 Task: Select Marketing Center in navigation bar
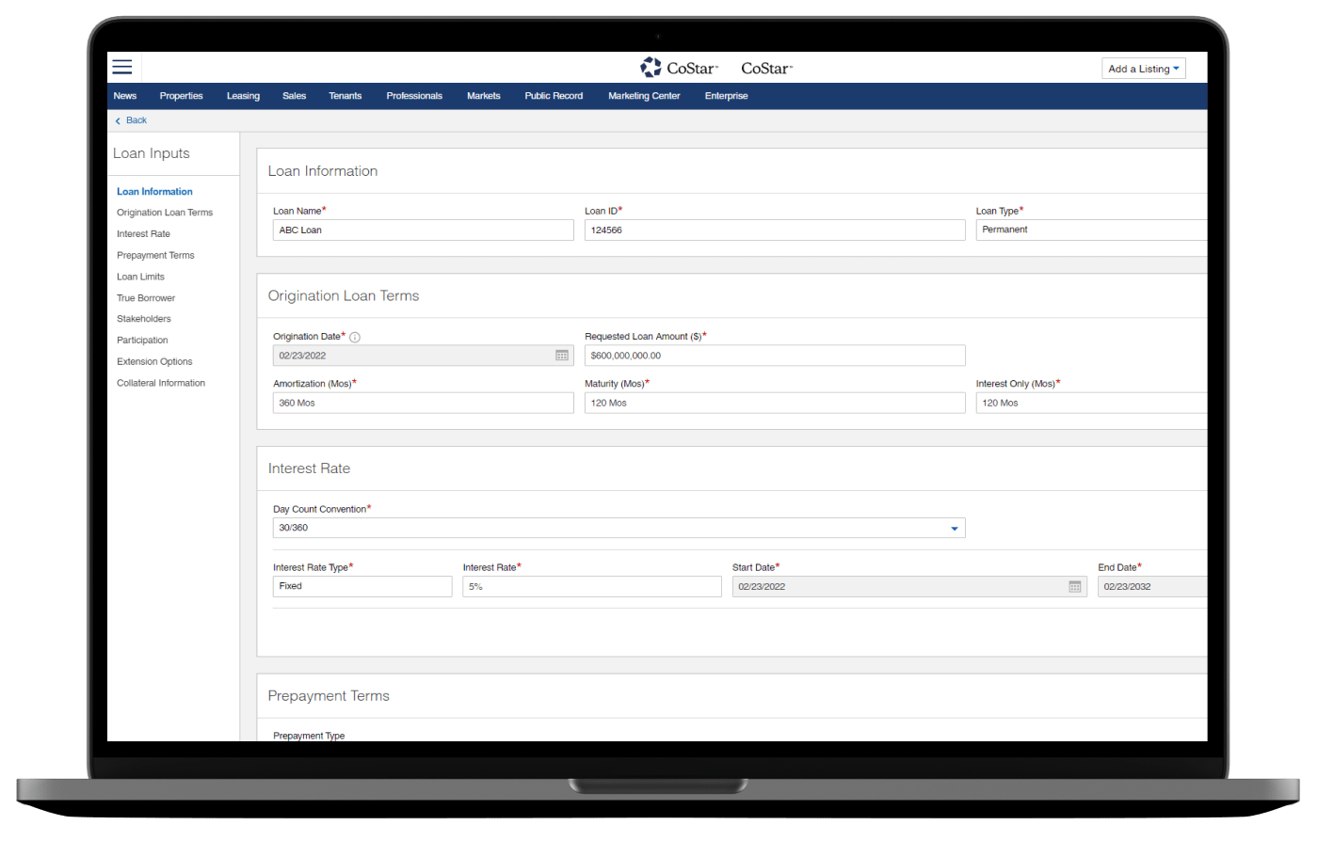pyautogui.click(x=644, y=96)
